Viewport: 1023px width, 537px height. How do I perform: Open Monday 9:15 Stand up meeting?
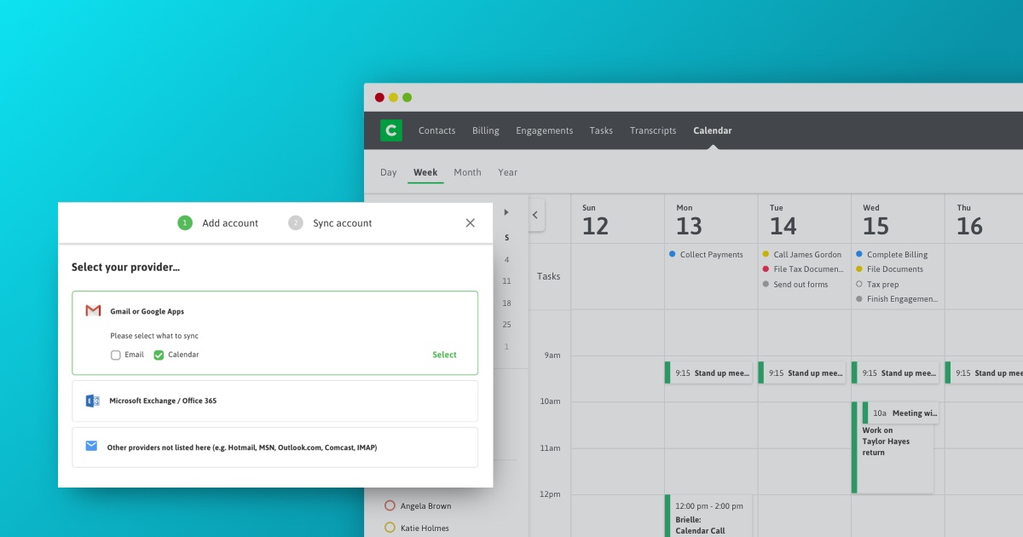pyautogui.click(x=708, y=372)
